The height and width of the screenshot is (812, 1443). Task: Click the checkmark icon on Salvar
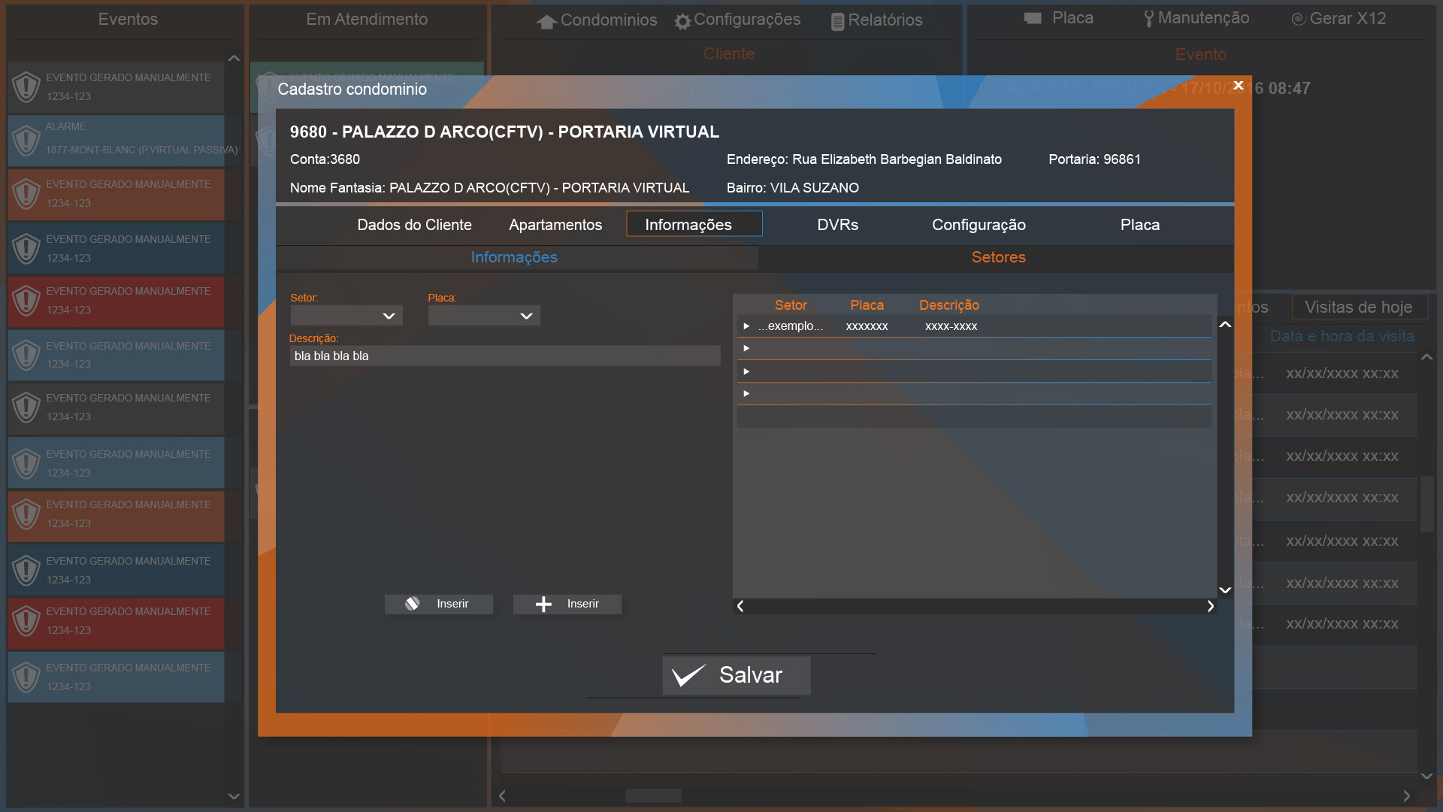688,675
